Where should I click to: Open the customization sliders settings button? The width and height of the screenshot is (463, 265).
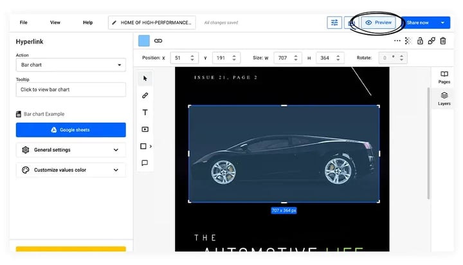[334, 23]
